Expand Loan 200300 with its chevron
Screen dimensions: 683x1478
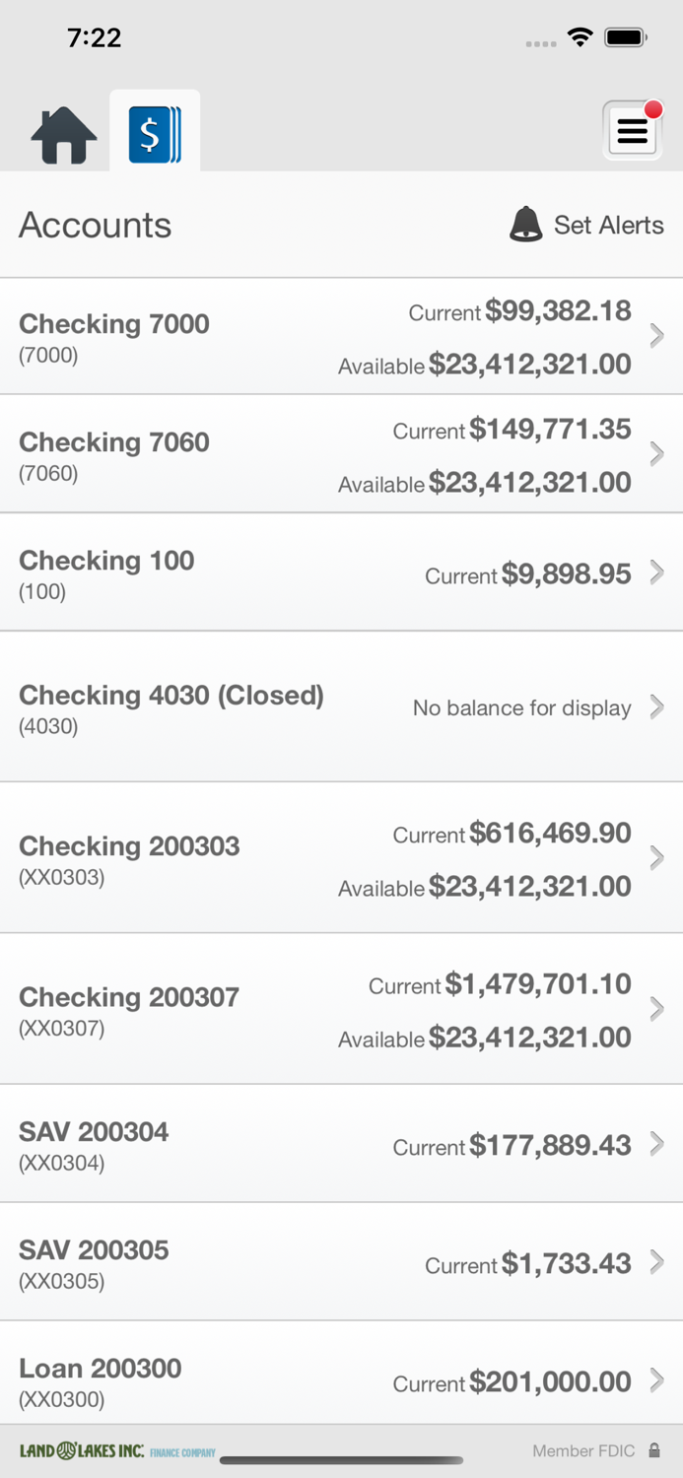coord(656,1380)
